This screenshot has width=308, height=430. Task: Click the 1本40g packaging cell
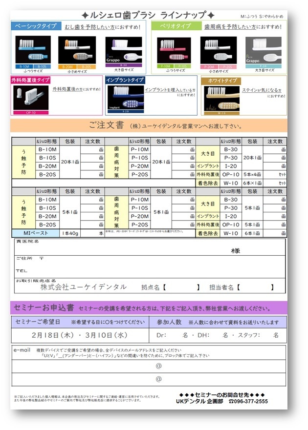70,233
